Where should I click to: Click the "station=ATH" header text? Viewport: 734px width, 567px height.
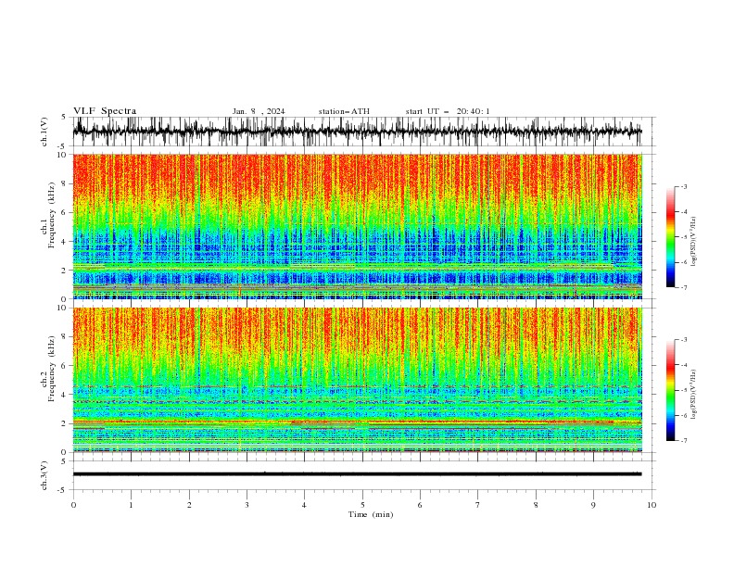[x=344, y=111]
